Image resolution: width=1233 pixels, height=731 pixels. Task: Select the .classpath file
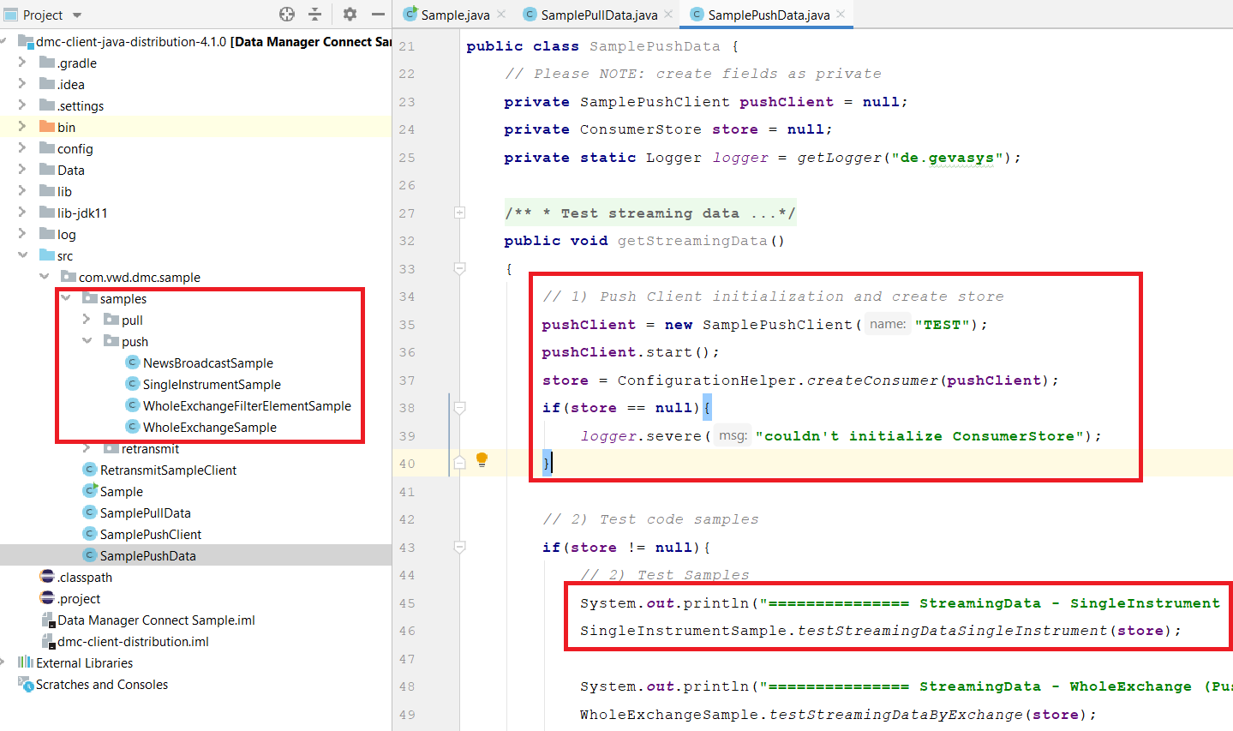point(85,578)
